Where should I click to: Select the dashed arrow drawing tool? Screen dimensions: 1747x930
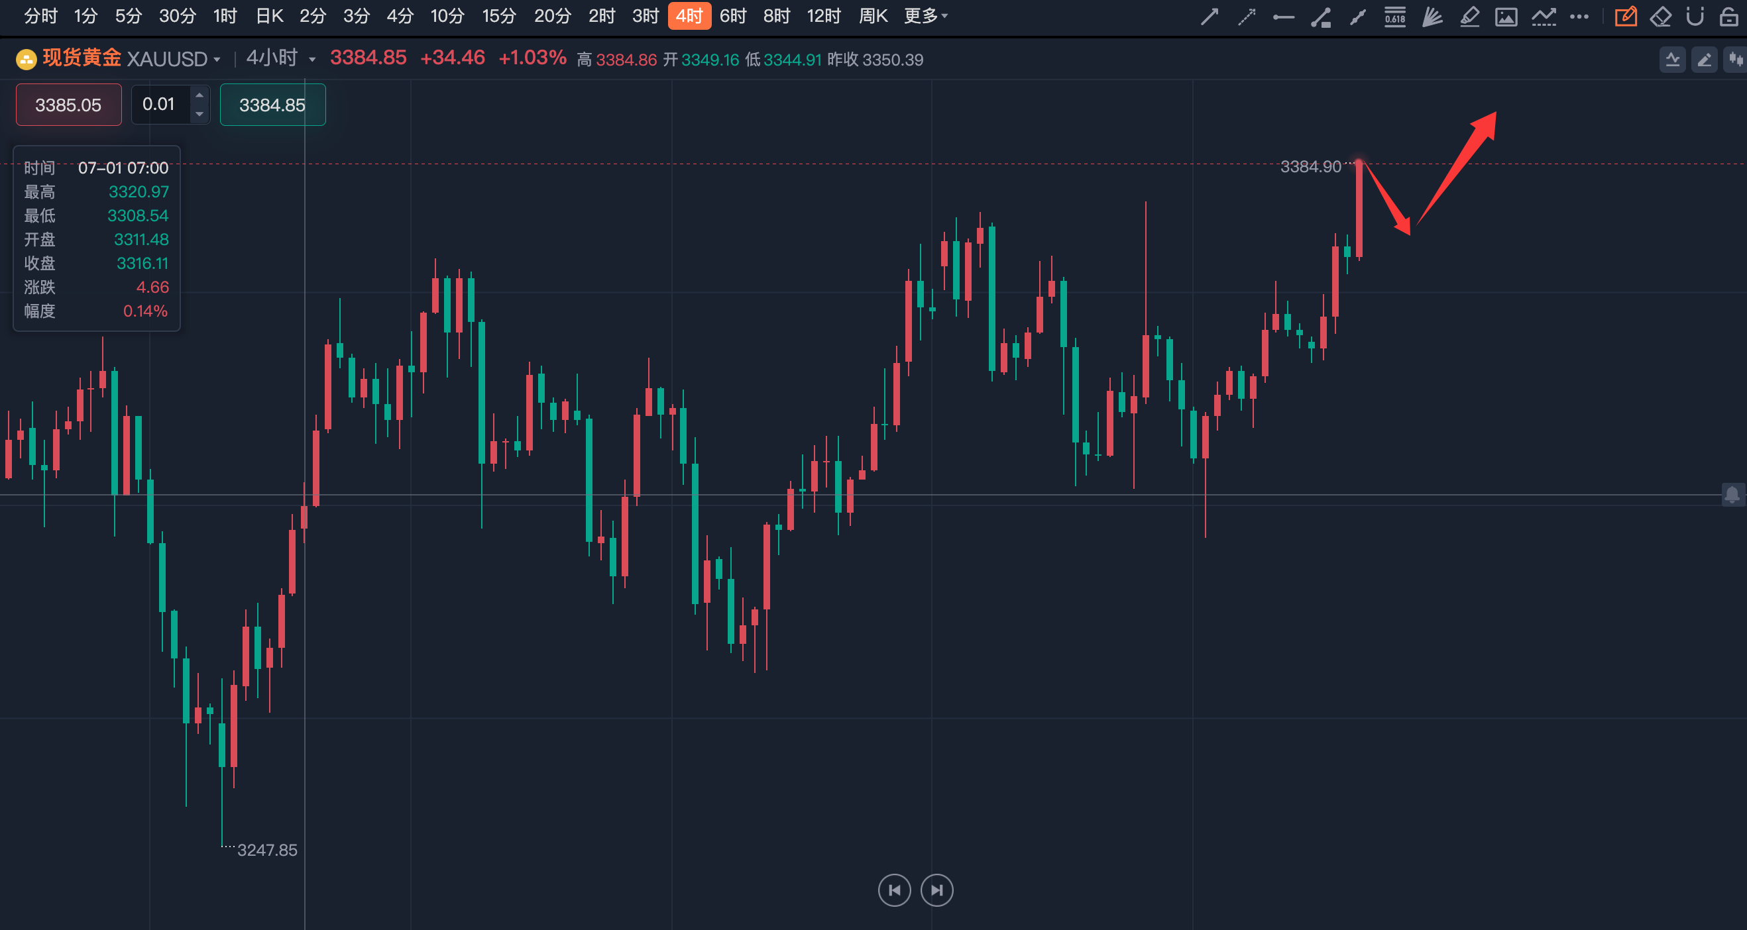(x=1247, y=17)
